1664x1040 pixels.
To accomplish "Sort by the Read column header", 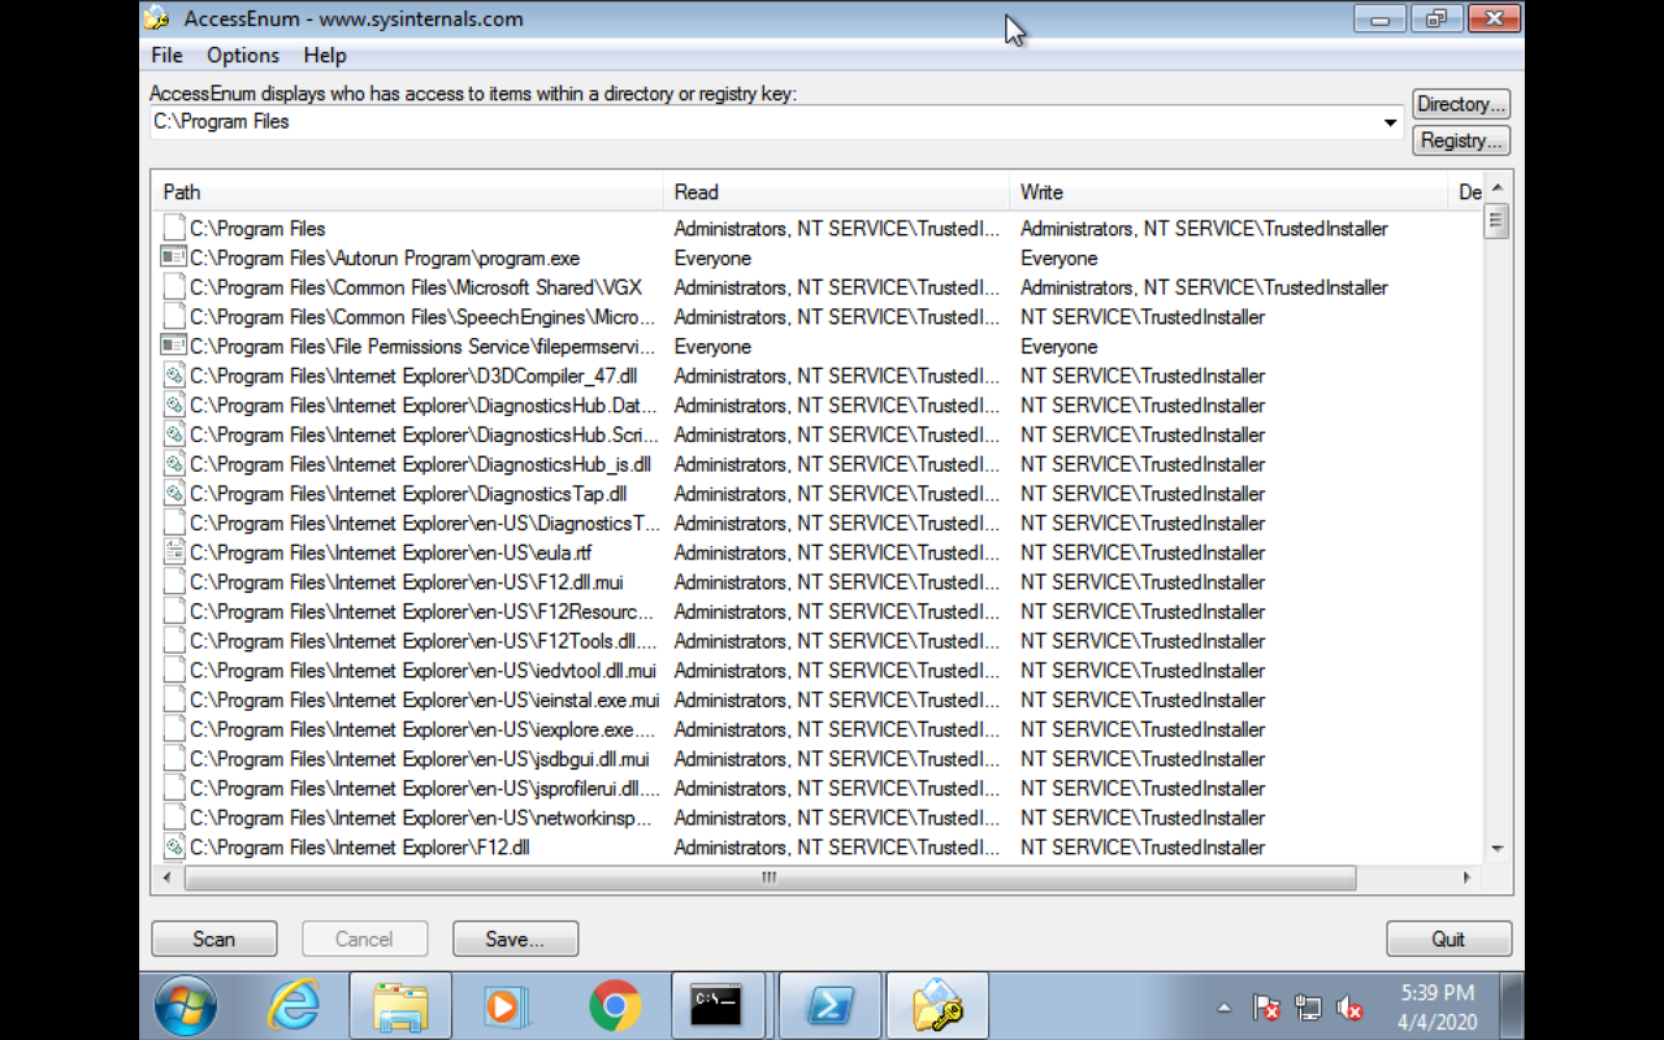I will point(836,192).
